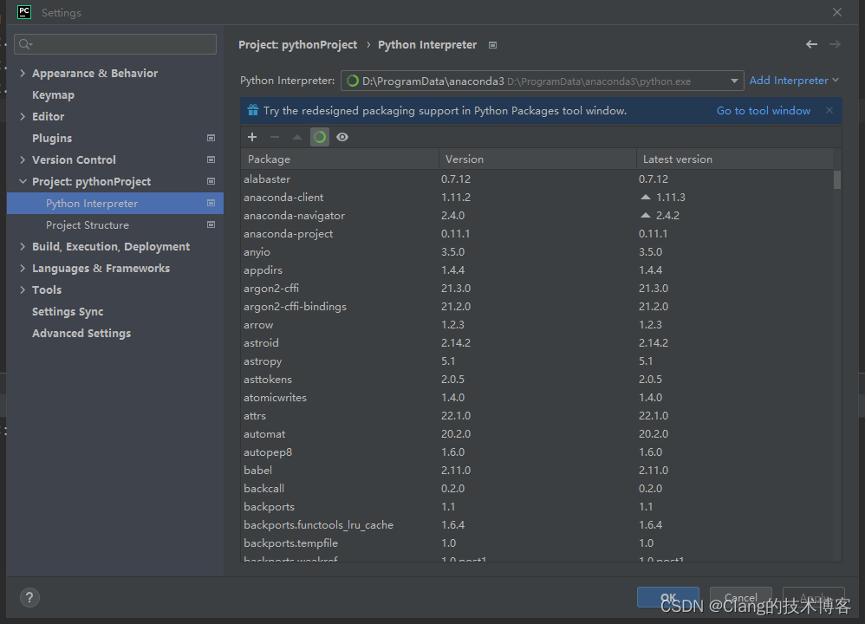Open Plugins settings page
Viewport: 865px width, 624px height.
(52, 138)
